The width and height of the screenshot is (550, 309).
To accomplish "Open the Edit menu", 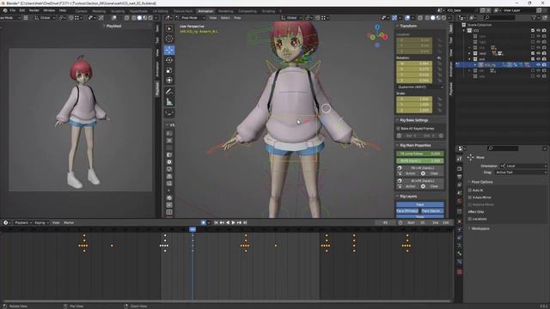I will pyautogui.click(x=22, y=10).
